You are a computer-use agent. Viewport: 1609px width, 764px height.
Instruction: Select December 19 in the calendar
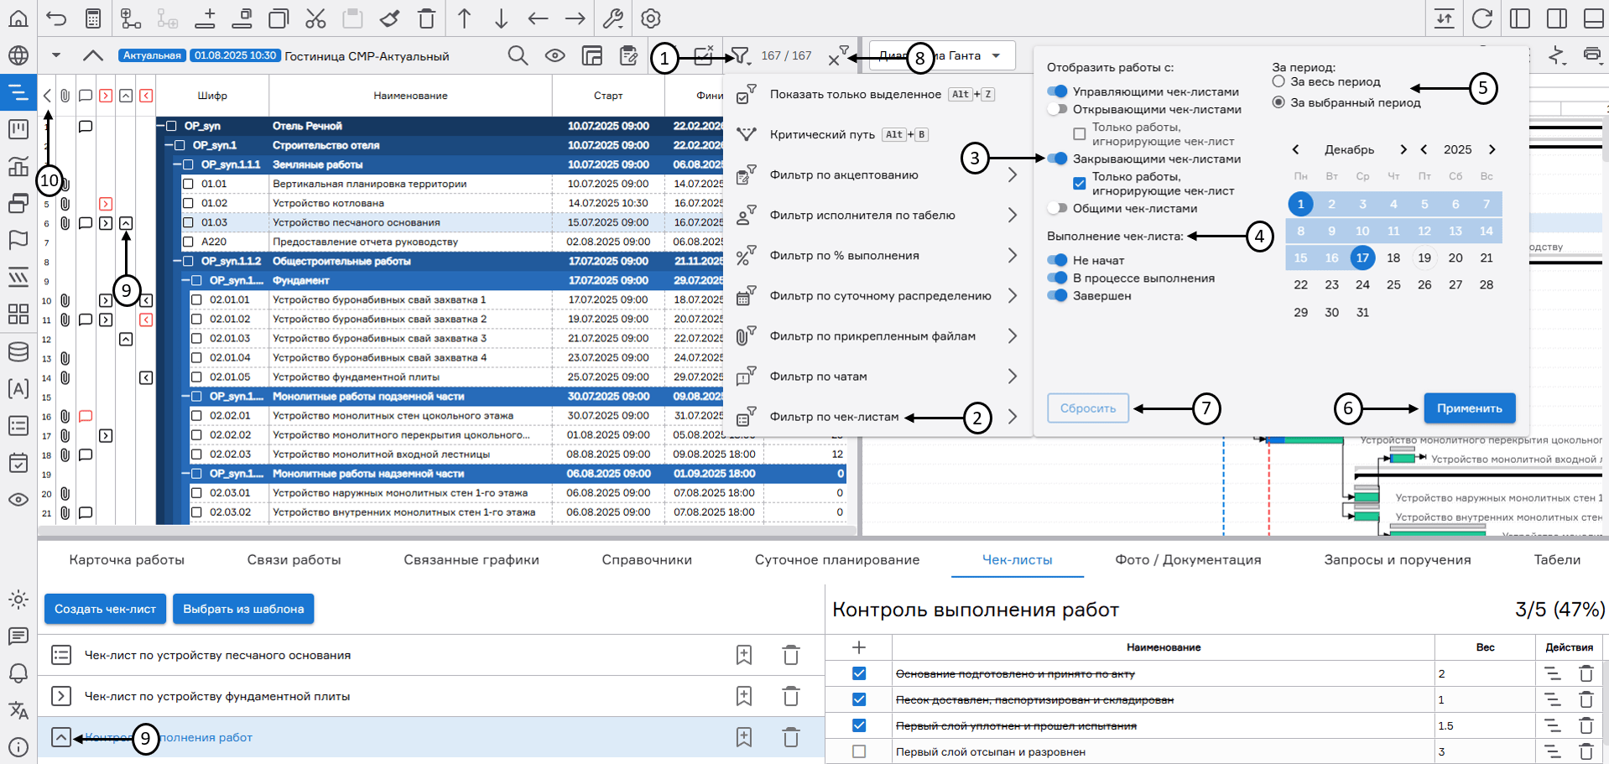(1424, 257)
